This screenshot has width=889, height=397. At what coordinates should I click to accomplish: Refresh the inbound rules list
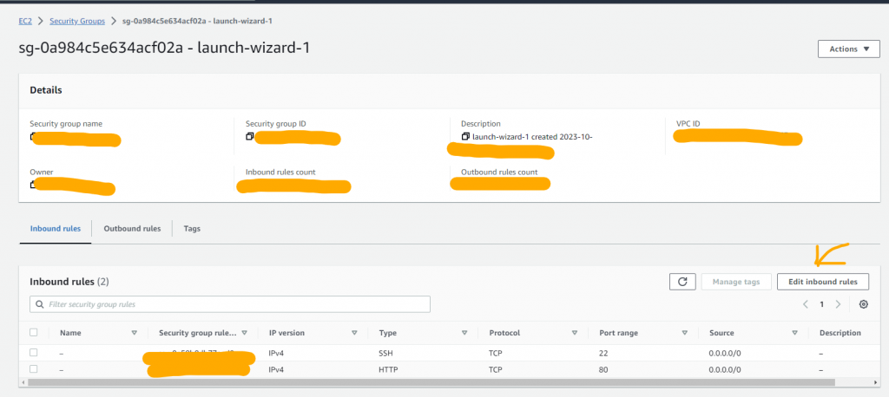tap(682, 282)
